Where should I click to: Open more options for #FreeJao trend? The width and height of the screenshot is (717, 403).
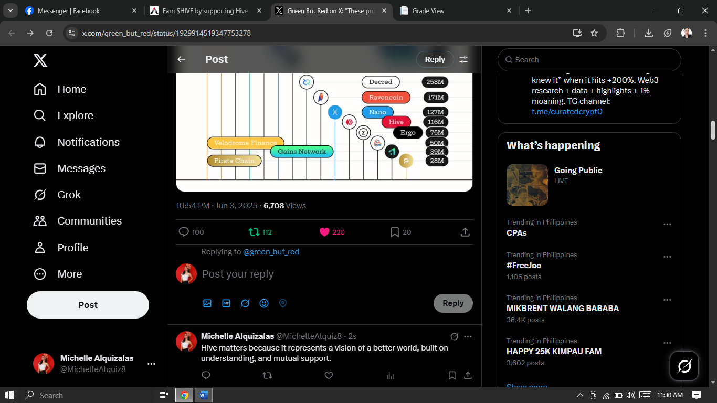pyautogui.click(x=667, y=257)
